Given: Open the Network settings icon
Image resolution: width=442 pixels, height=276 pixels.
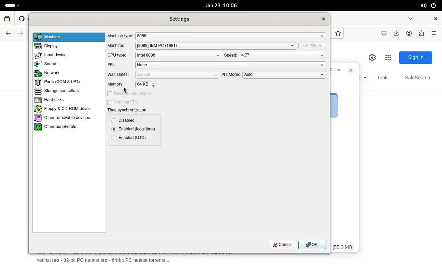Looking at the screenshot, I should (38, 73).
